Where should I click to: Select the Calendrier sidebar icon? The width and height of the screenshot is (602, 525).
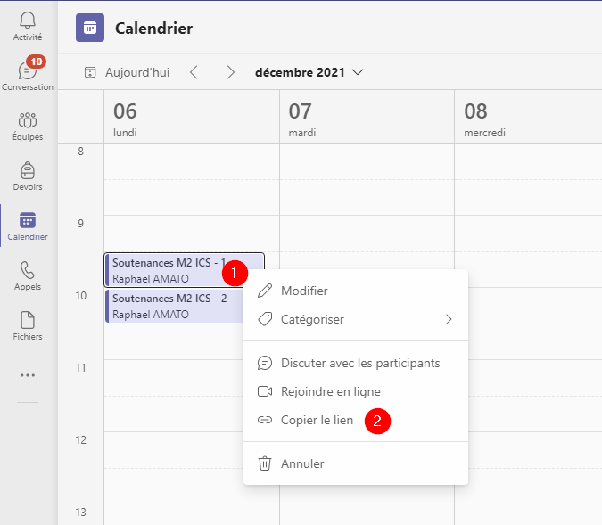point(28,226)
